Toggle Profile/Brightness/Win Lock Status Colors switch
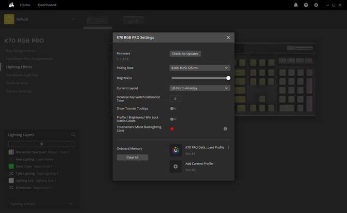 pos(173,119)
